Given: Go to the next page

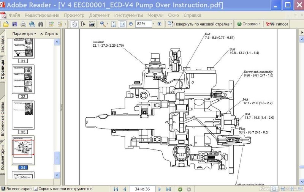Looking at the screenshot, I should point(160,189).
